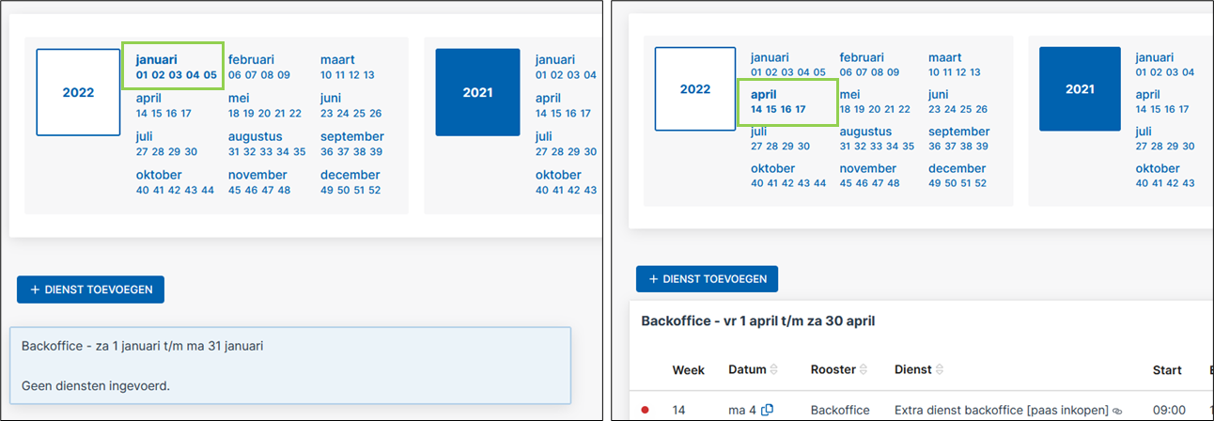Image resolution: width=1214 pixels, height=421 pixels.
Task: Click the Week column header
Action: (689, 370)
